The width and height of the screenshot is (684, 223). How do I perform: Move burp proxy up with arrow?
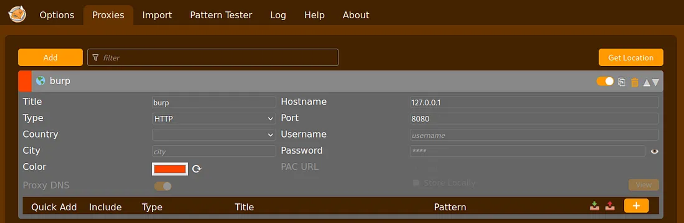click(647, 82)
